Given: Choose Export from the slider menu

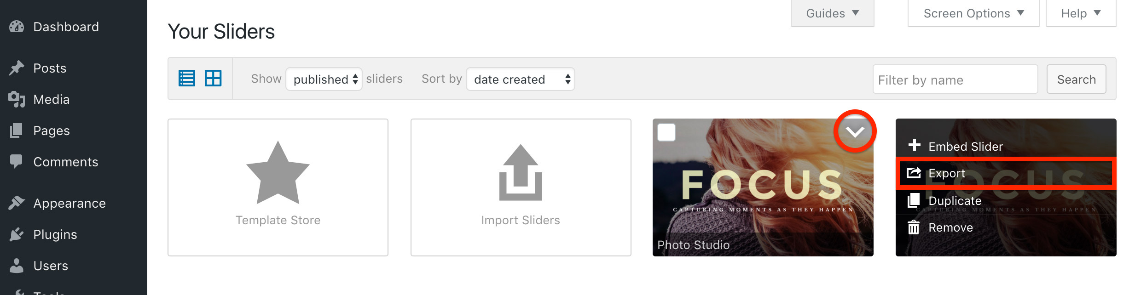Looking at the screenshot, I should (x=1006, y=173).
